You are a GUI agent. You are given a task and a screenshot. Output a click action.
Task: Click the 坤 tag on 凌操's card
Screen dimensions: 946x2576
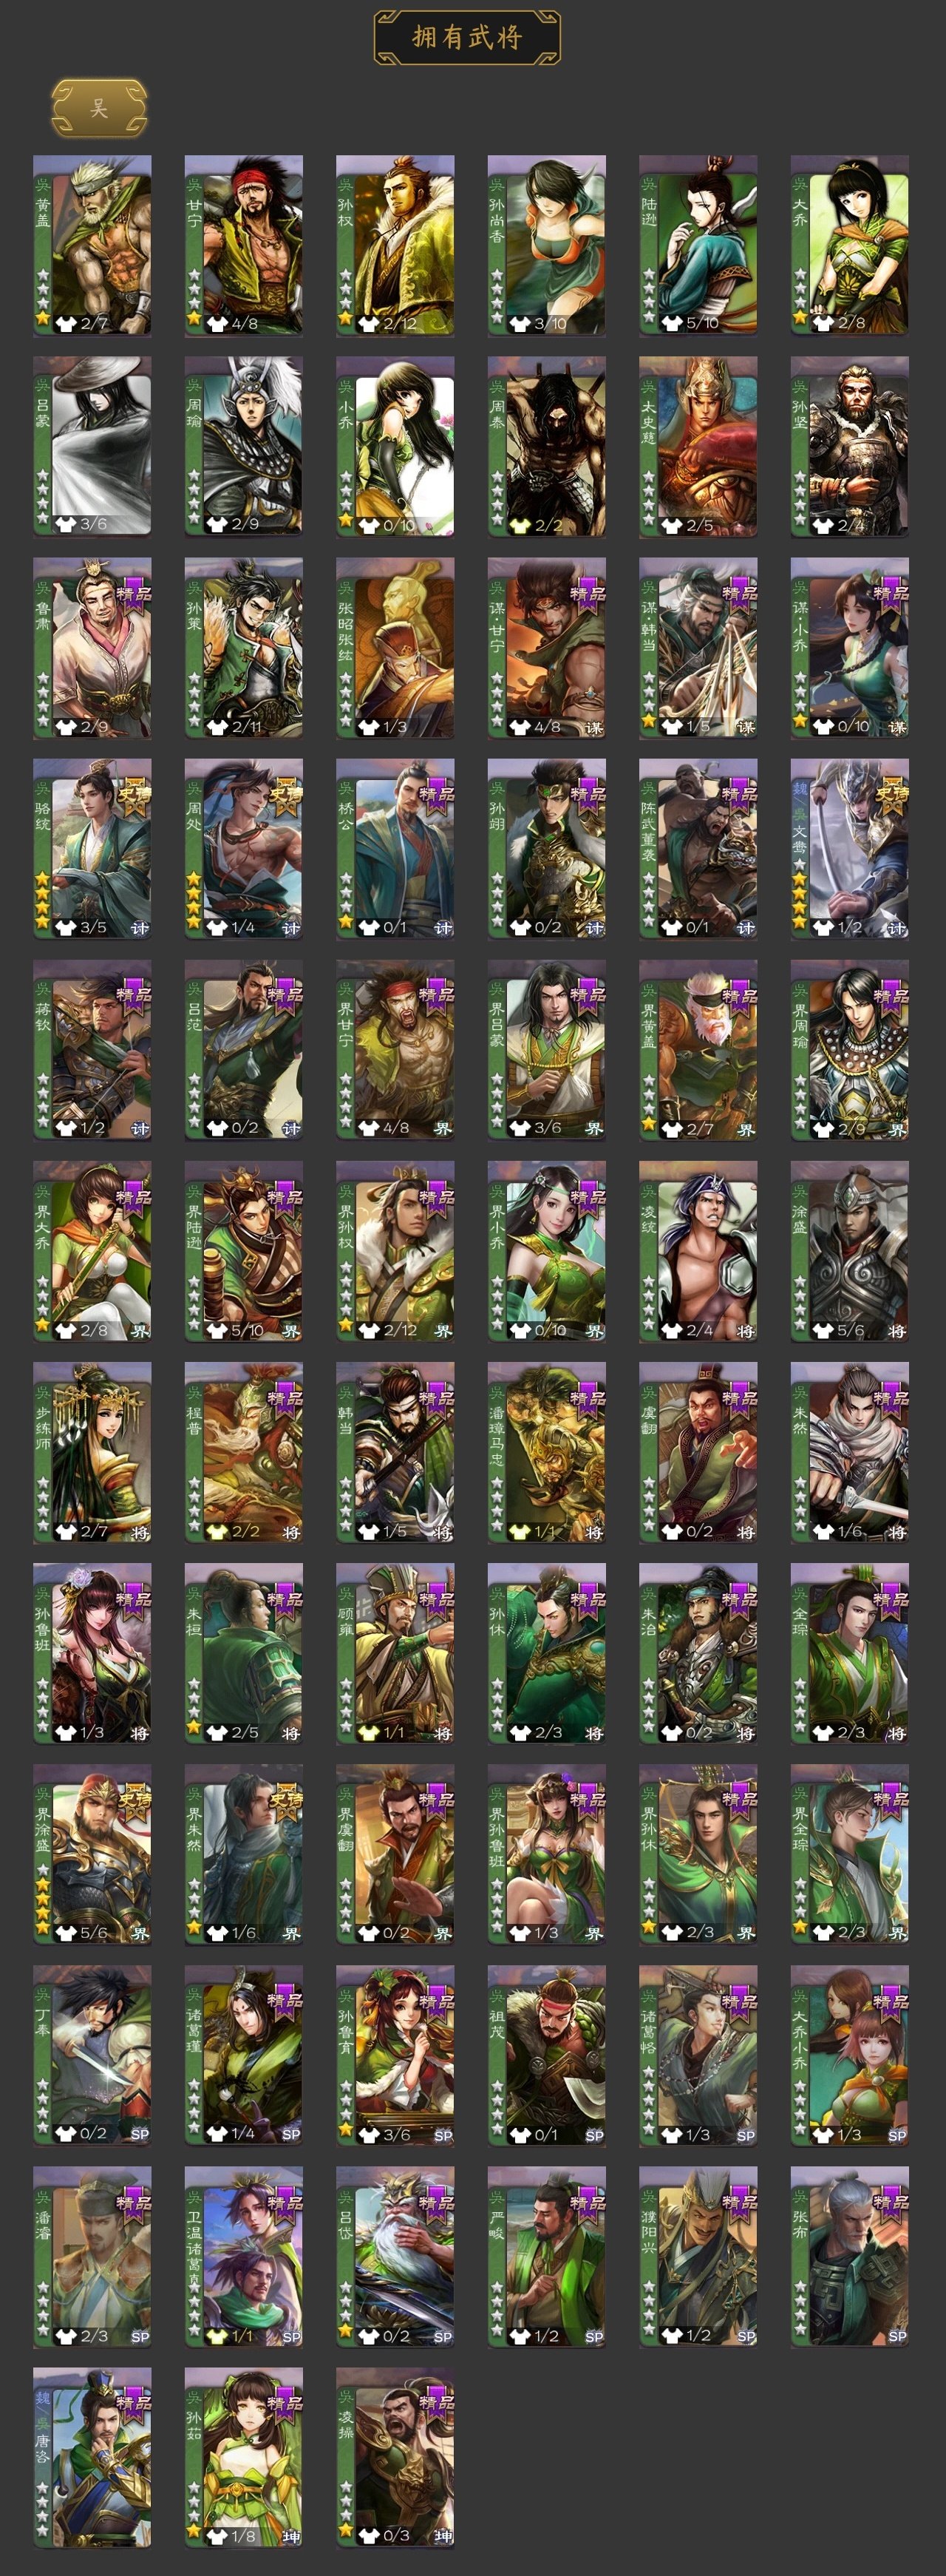tap(443, 2536)
